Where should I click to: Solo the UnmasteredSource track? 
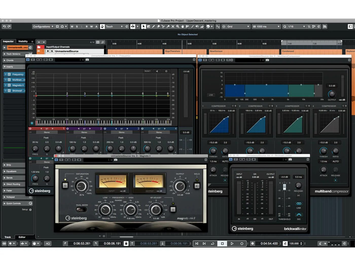[x=52, y=51]
